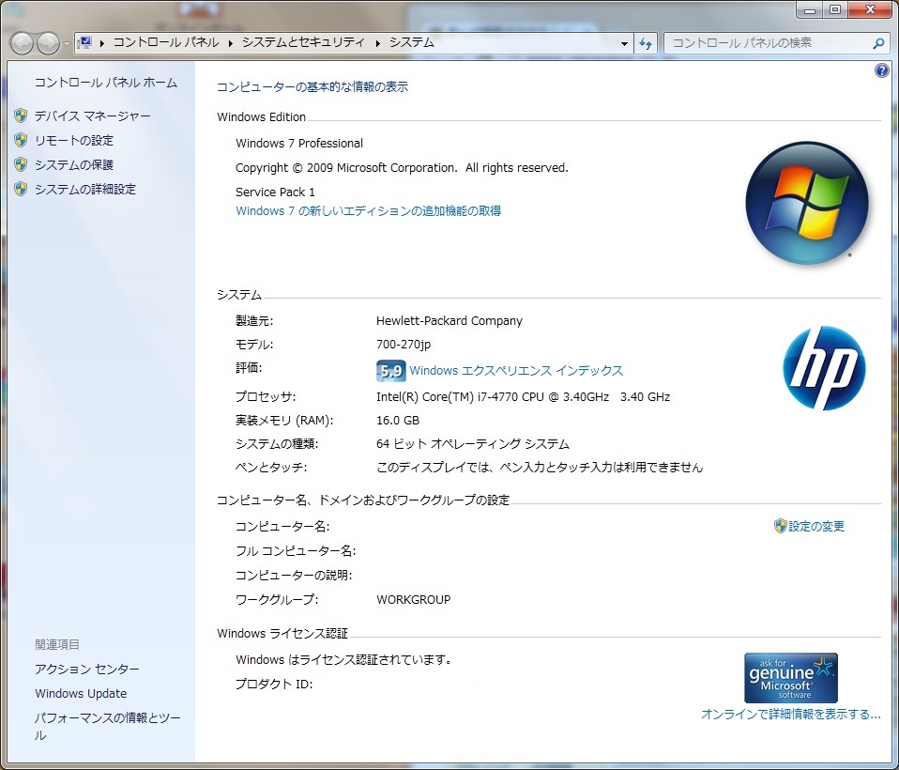Screen dimensions: 899x770
Task: Open the address bar history dropdown arrow
Action: 625,43
